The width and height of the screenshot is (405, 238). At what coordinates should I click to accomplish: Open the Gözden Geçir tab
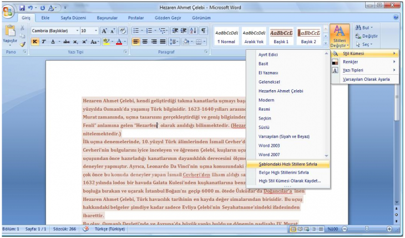[x=168, y=18]
